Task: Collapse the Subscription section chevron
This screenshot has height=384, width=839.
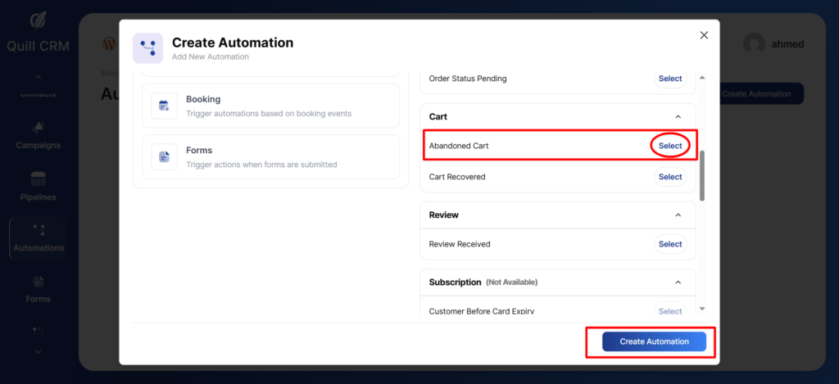Action: [678, 282]
